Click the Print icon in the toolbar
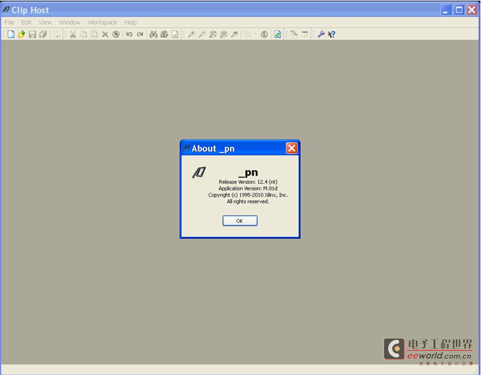 tap(56, 34)
